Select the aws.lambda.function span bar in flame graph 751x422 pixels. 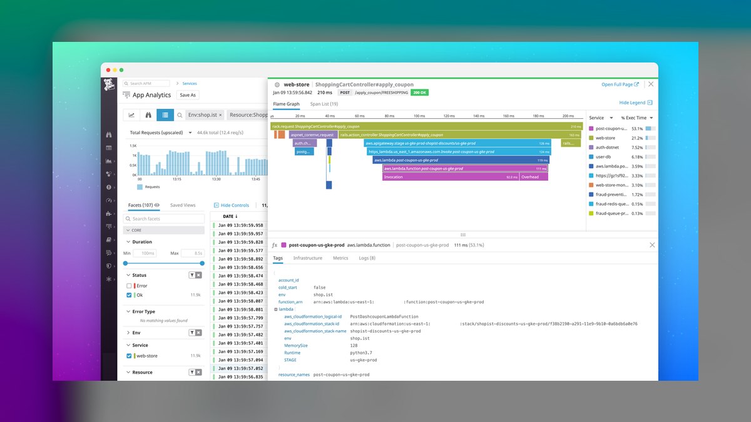coord(465,168)
